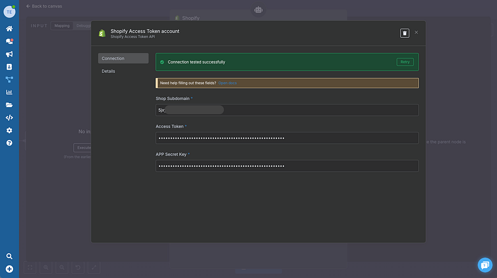Open the chat conversations icon
The height and width of the screenshot is (278, 497).
coord(9,41)
